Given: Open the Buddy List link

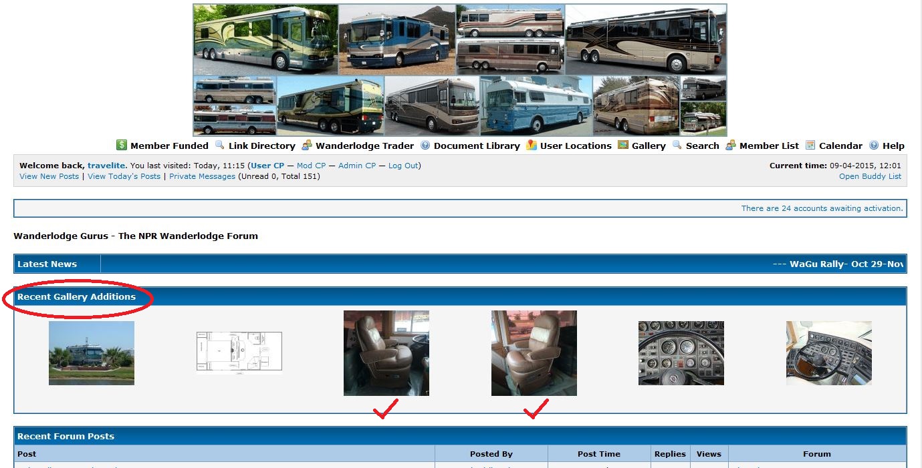Looking at the screenshot, I should [870, 176].
